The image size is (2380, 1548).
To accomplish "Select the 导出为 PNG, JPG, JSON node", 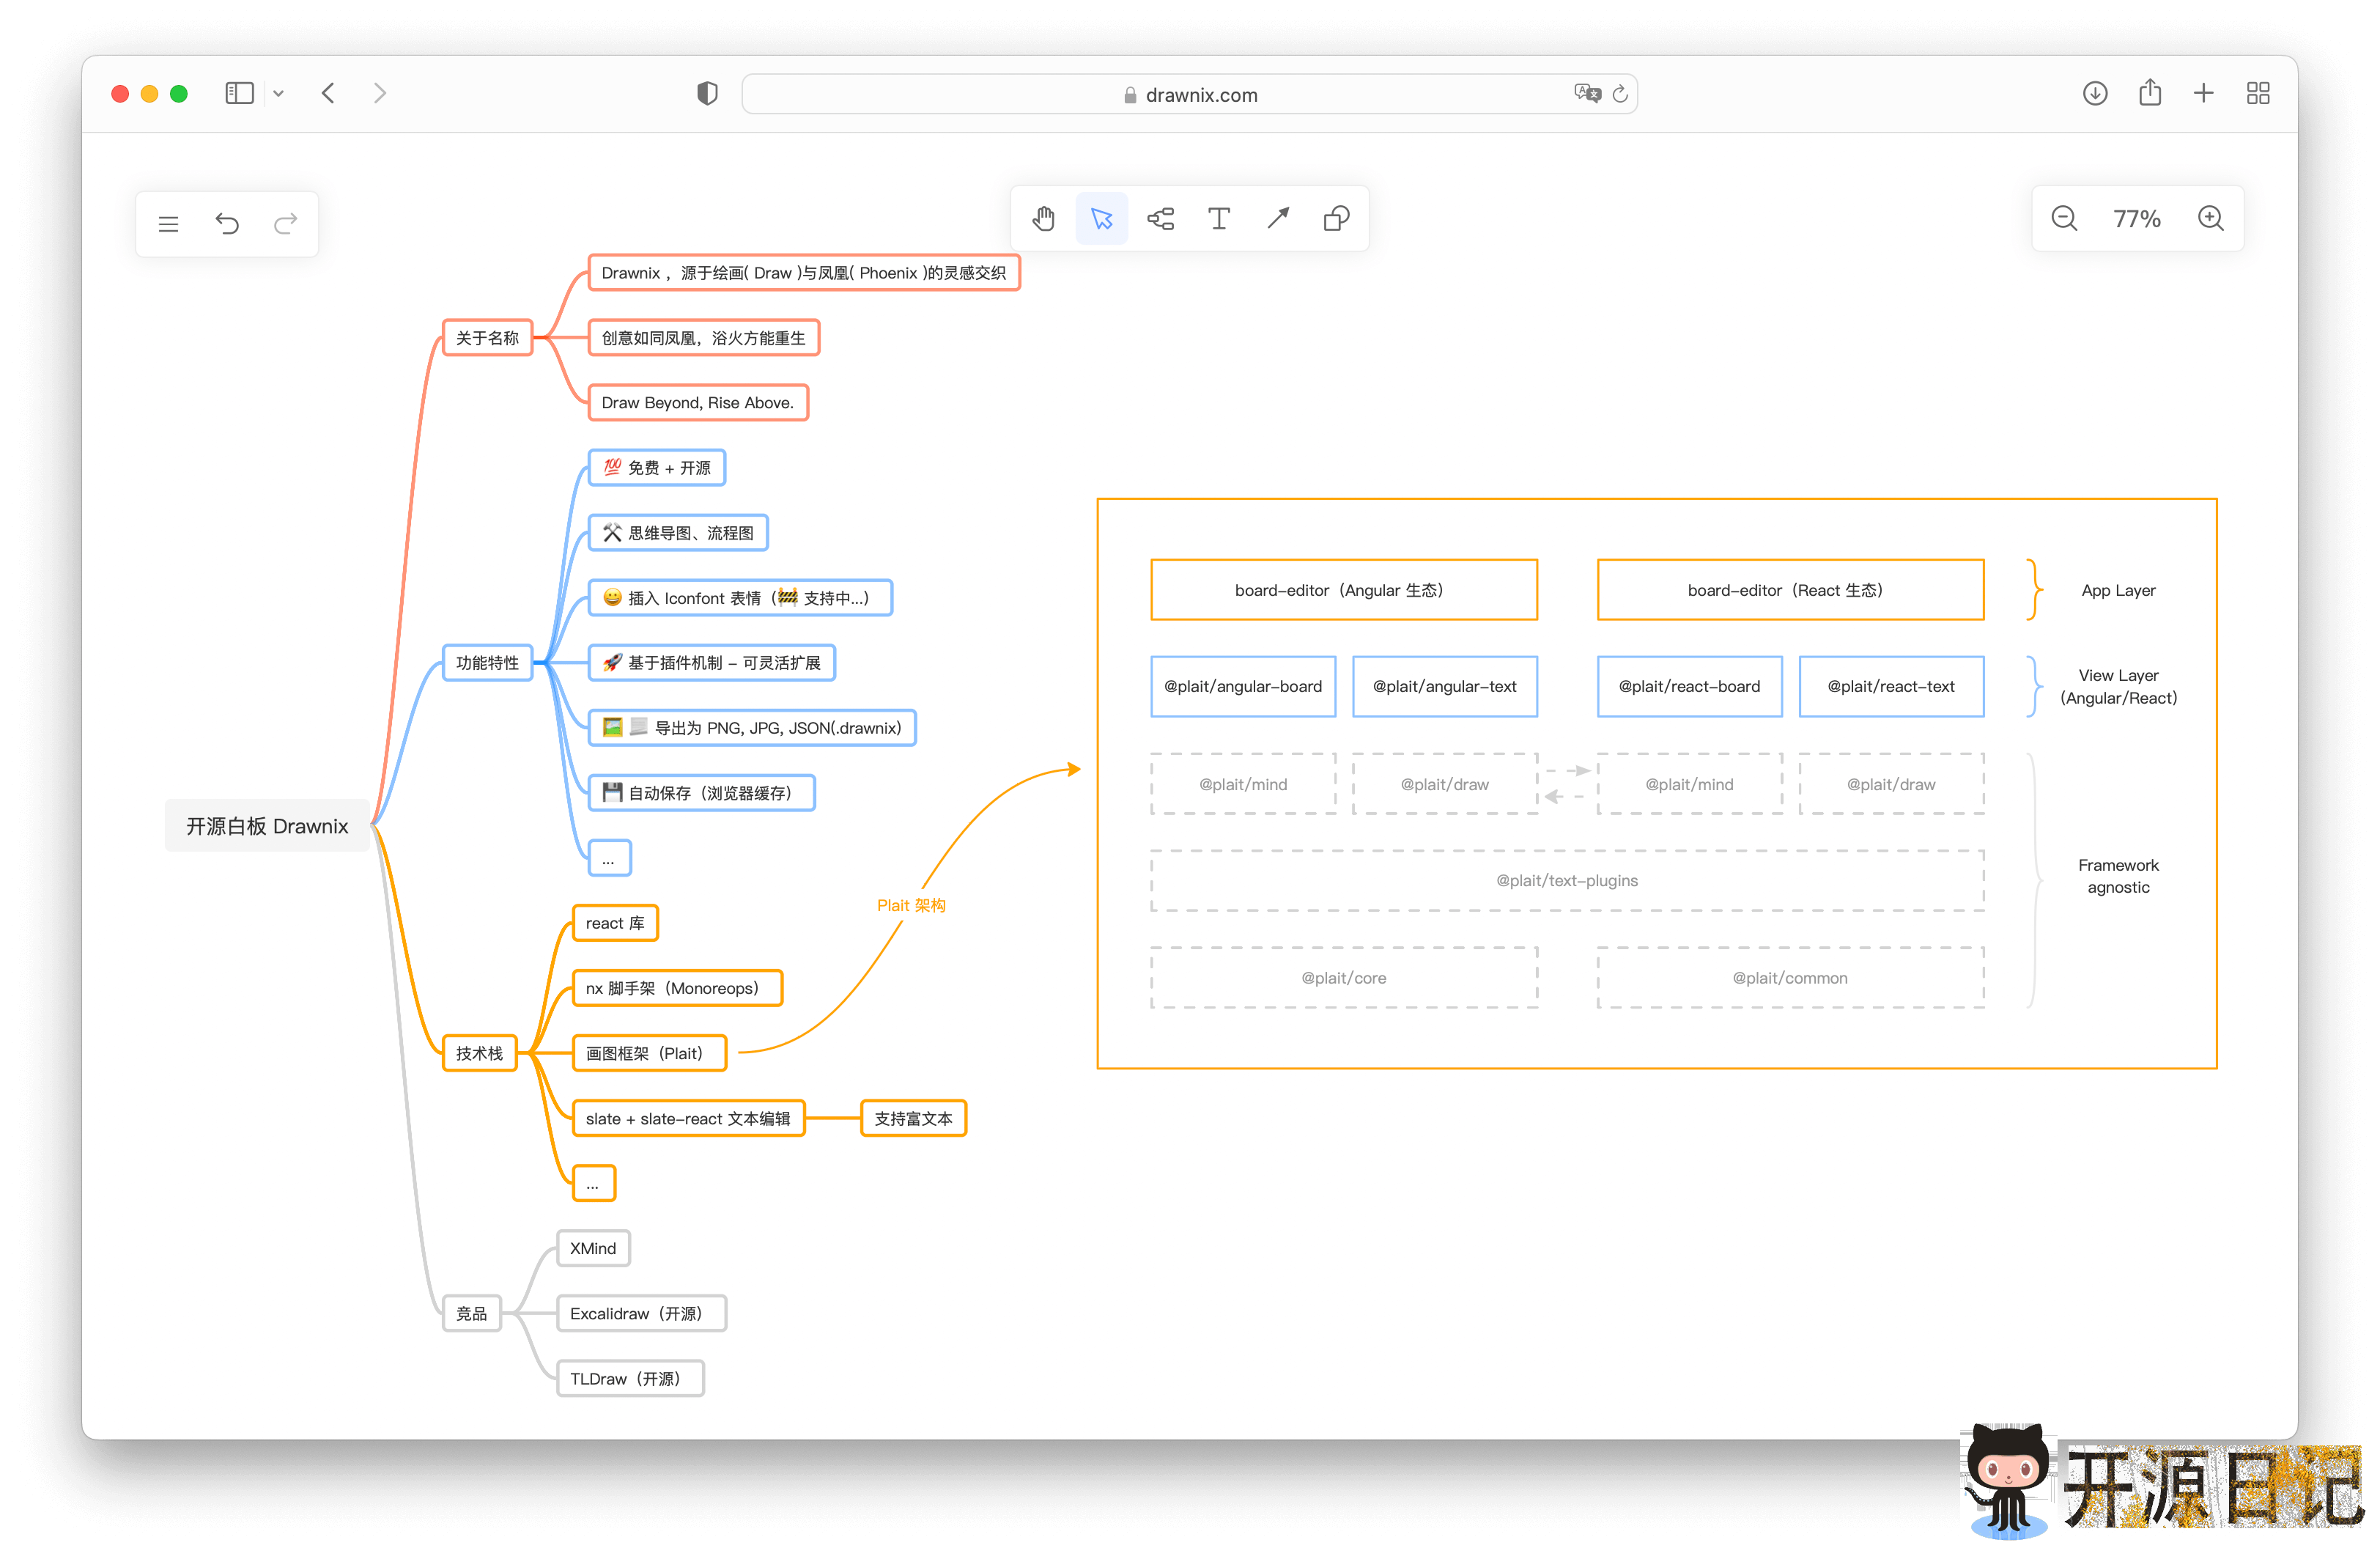I will point(752,728).
